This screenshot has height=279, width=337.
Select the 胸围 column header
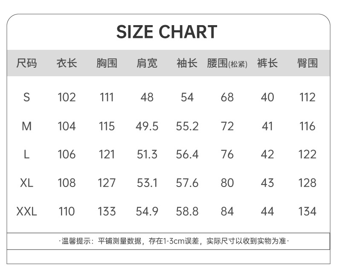[x=107, y=63]
